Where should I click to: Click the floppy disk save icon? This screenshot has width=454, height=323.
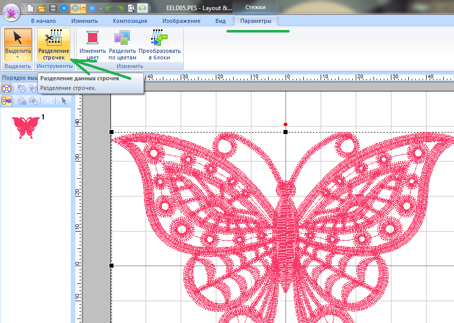tap(52, 8)
